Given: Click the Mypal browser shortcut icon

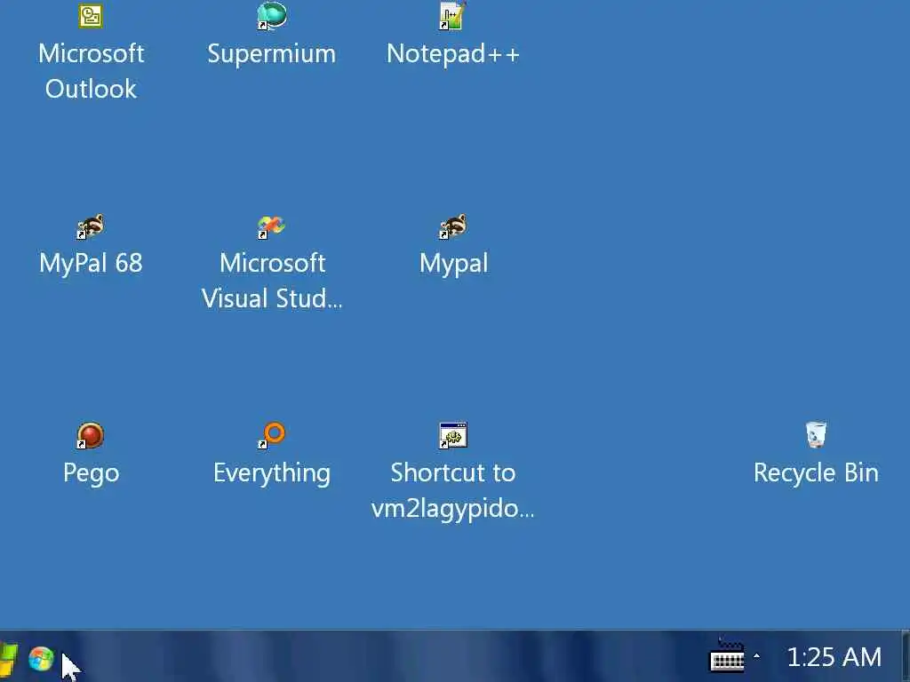Looking at the screenshot, I should pos(452,226).
